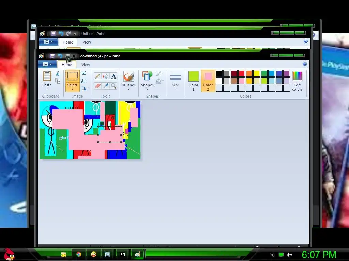The image size is (349, 261).
Task: Click the Paint app icon in download (4).jpg title bar
Action: [x=41, y=56]
